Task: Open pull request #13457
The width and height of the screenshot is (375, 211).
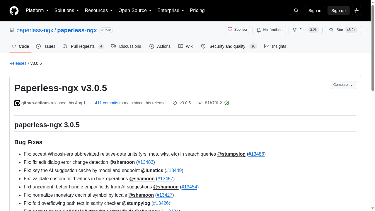Action: pos(165,178)
